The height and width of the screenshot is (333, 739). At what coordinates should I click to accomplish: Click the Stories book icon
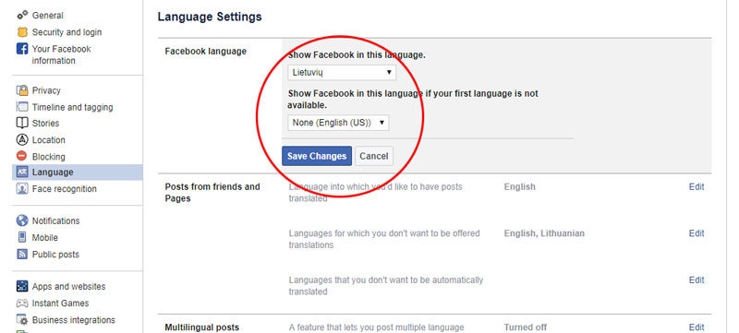click(22, 124)
